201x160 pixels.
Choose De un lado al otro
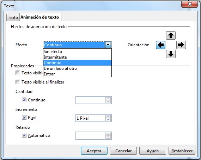pyautogui.click(x=78, y=68)
